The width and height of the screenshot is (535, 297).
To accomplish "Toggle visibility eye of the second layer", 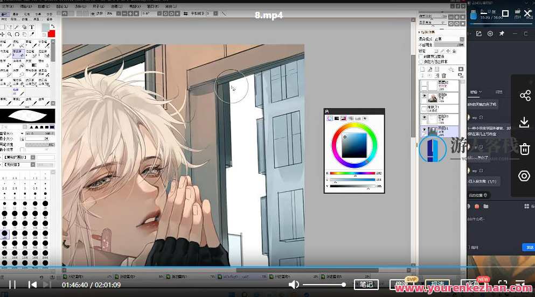I will (x=423, y=97).
